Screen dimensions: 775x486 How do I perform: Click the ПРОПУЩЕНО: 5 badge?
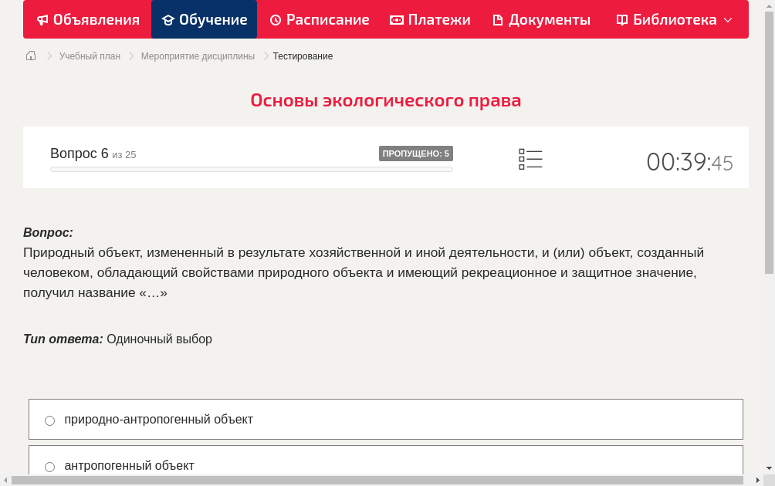click(417, 154)
